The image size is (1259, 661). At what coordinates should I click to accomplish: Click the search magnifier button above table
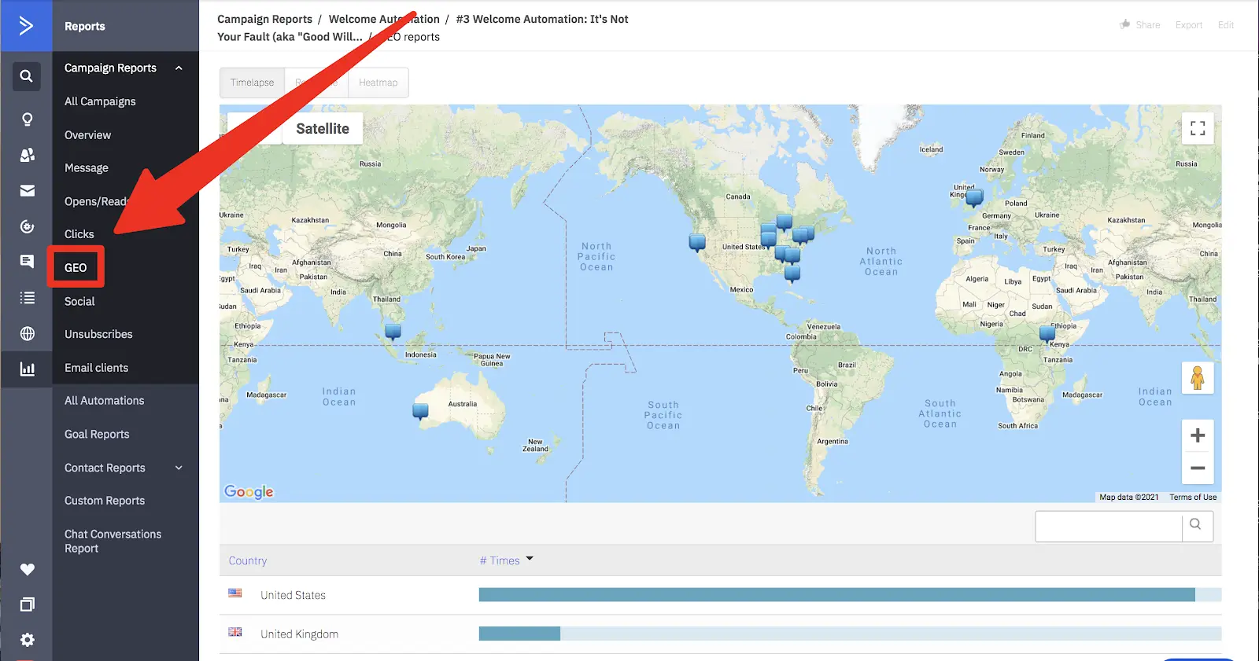coord(1196,525)
